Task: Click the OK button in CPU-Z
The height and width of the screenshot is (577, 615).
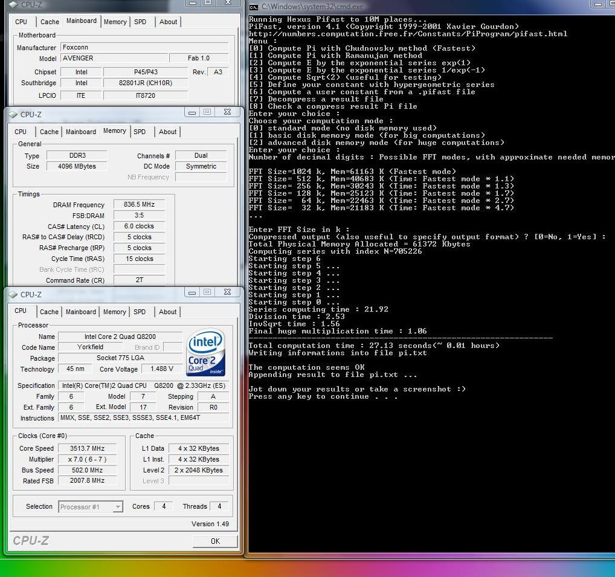Action: pyautogui.click(x=215, y=541)
